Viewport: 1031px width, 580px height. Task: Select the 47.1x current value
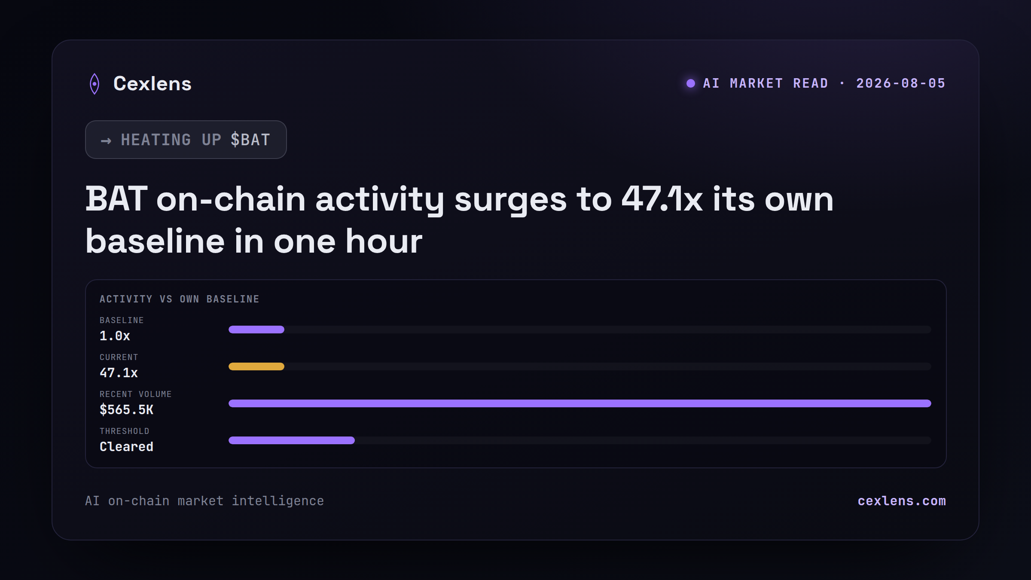pos(119,373)
